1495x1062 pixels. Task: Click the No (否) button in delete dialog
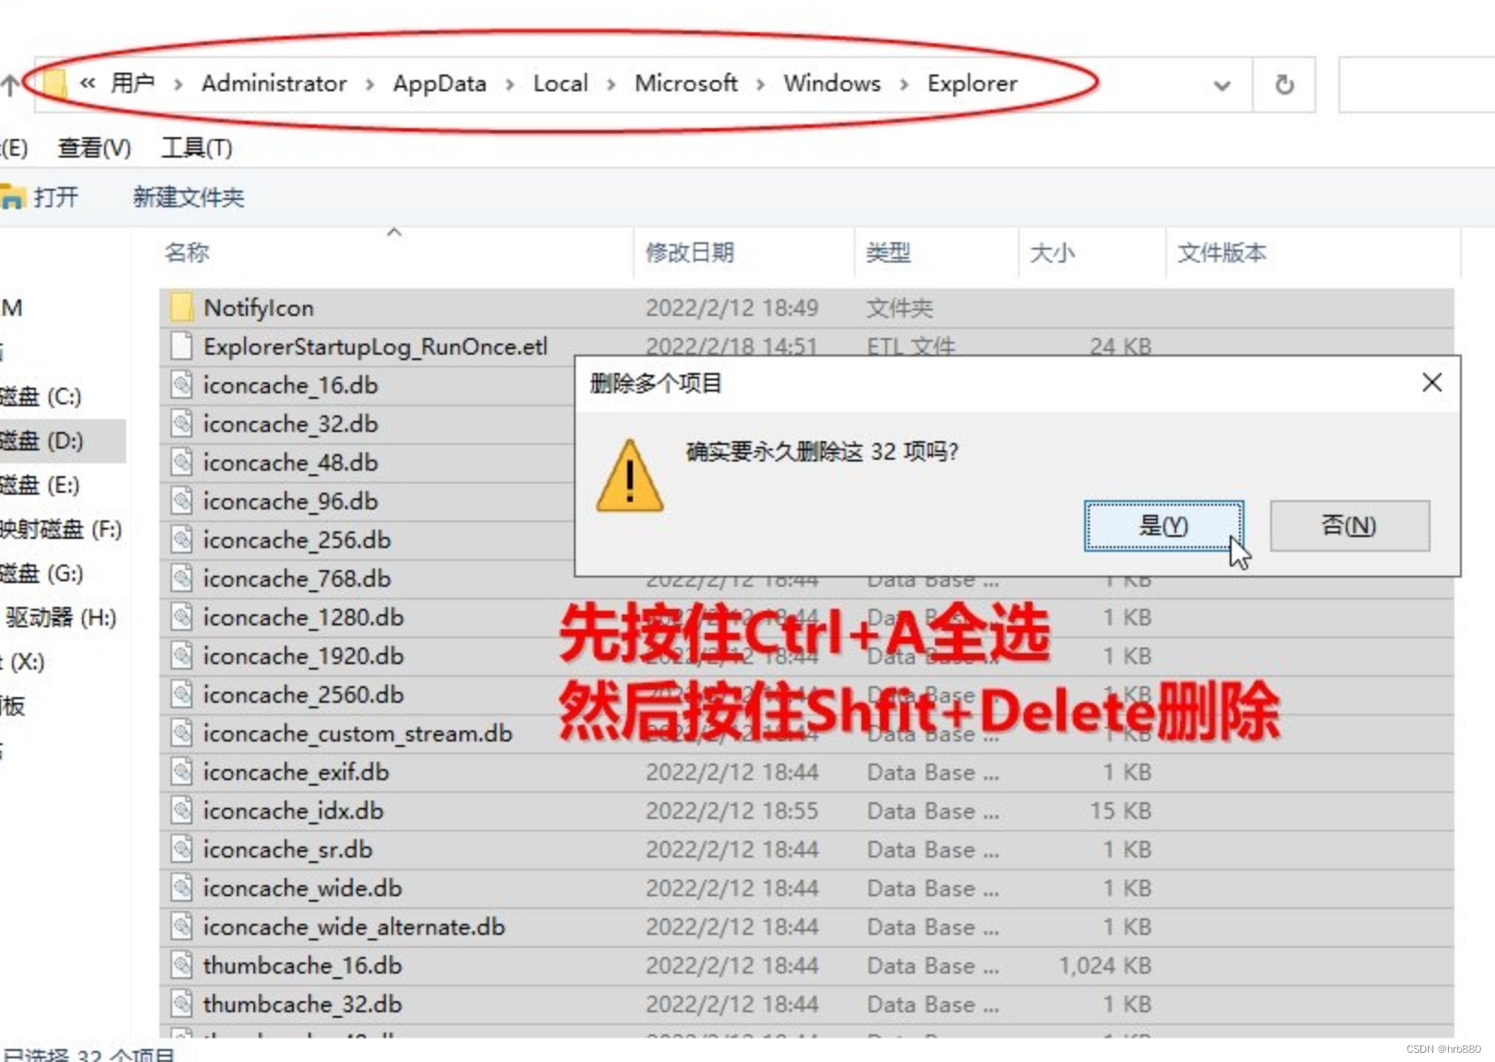tap(1349, 526)
